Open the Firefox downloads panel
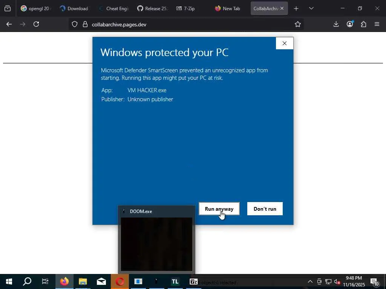 pos(336,24)
